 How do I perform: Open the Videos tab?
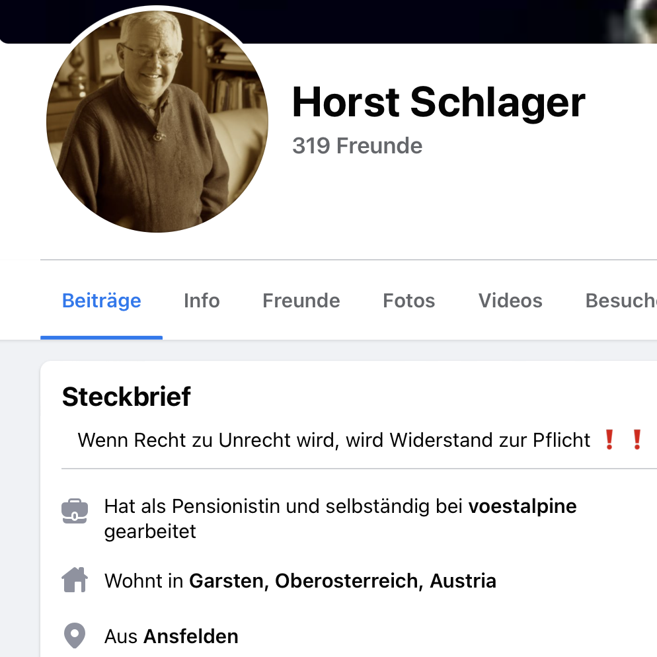510,301
